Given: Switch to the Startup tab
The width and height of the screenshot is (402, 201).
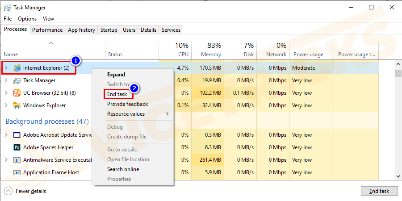Looking at the screenshot, I should coord(109,30).
